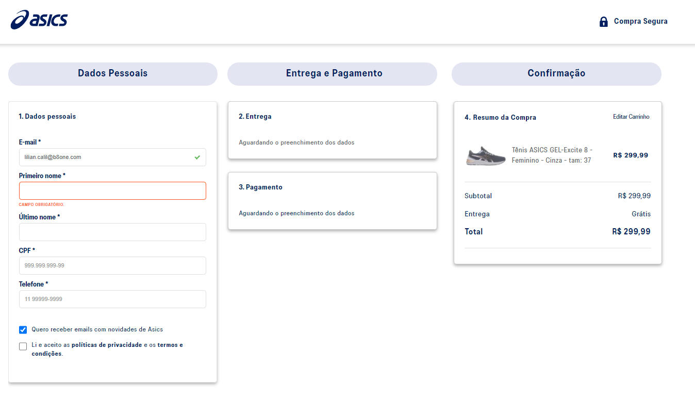
Task: Open the Editar Carrinho link
Action: pos(631,117)
